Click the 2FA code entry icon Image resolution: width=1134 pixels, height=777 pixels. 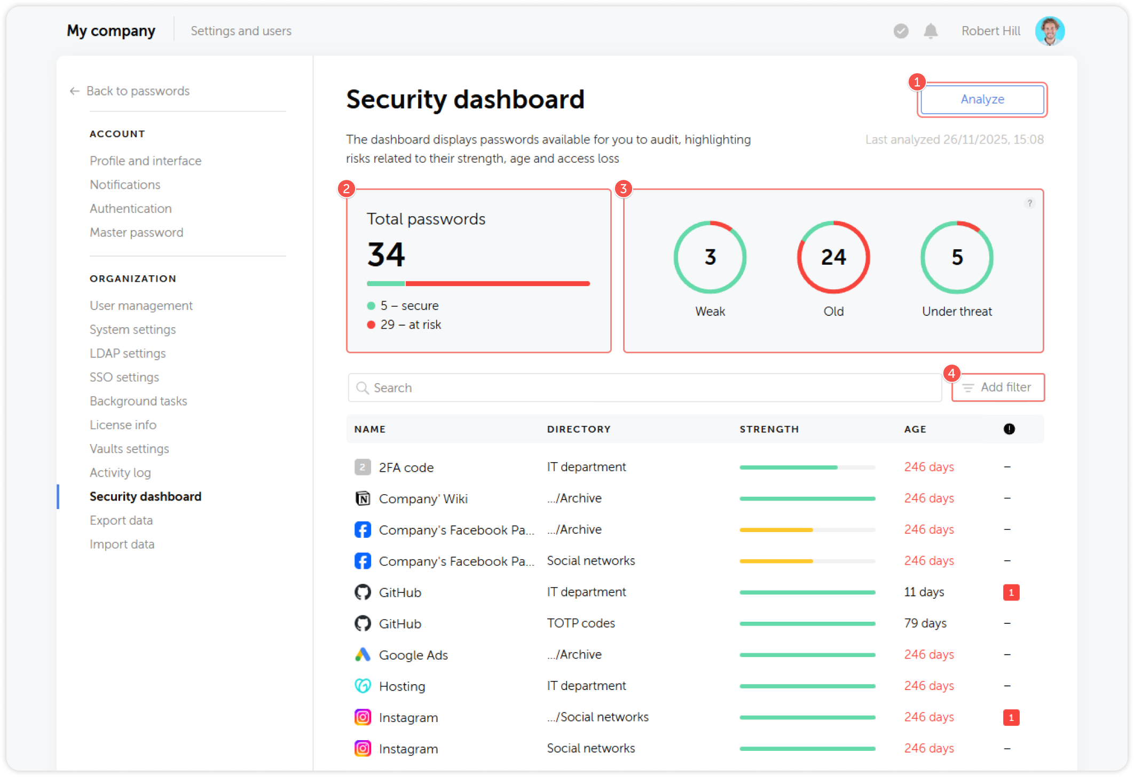(x=363, y=466)
